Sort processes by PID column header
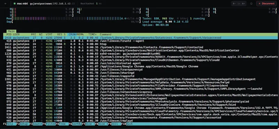Viewport: 279px width, 129px height. point(9,34)
